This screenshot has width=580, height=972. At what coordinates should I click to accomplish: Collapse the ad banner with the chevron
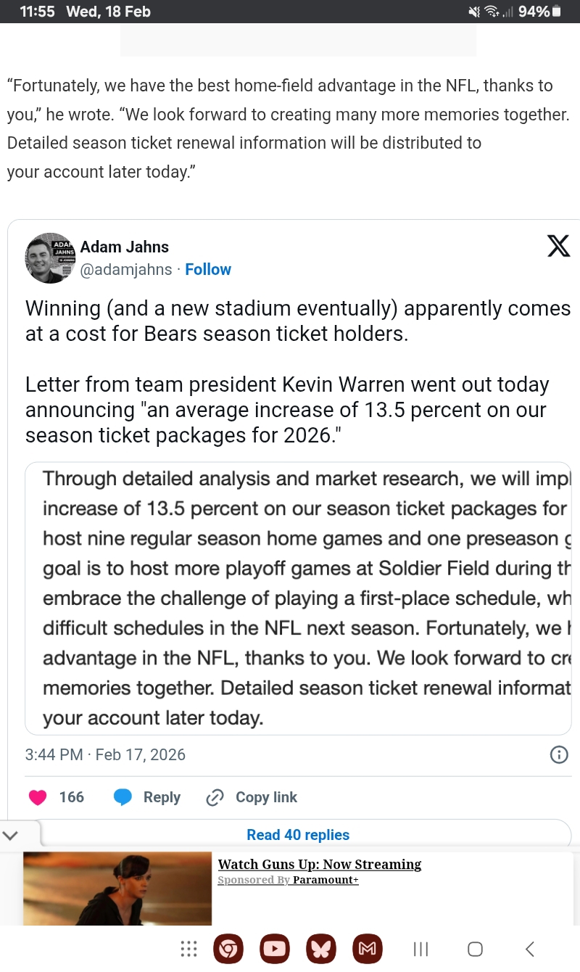(9, 833)
